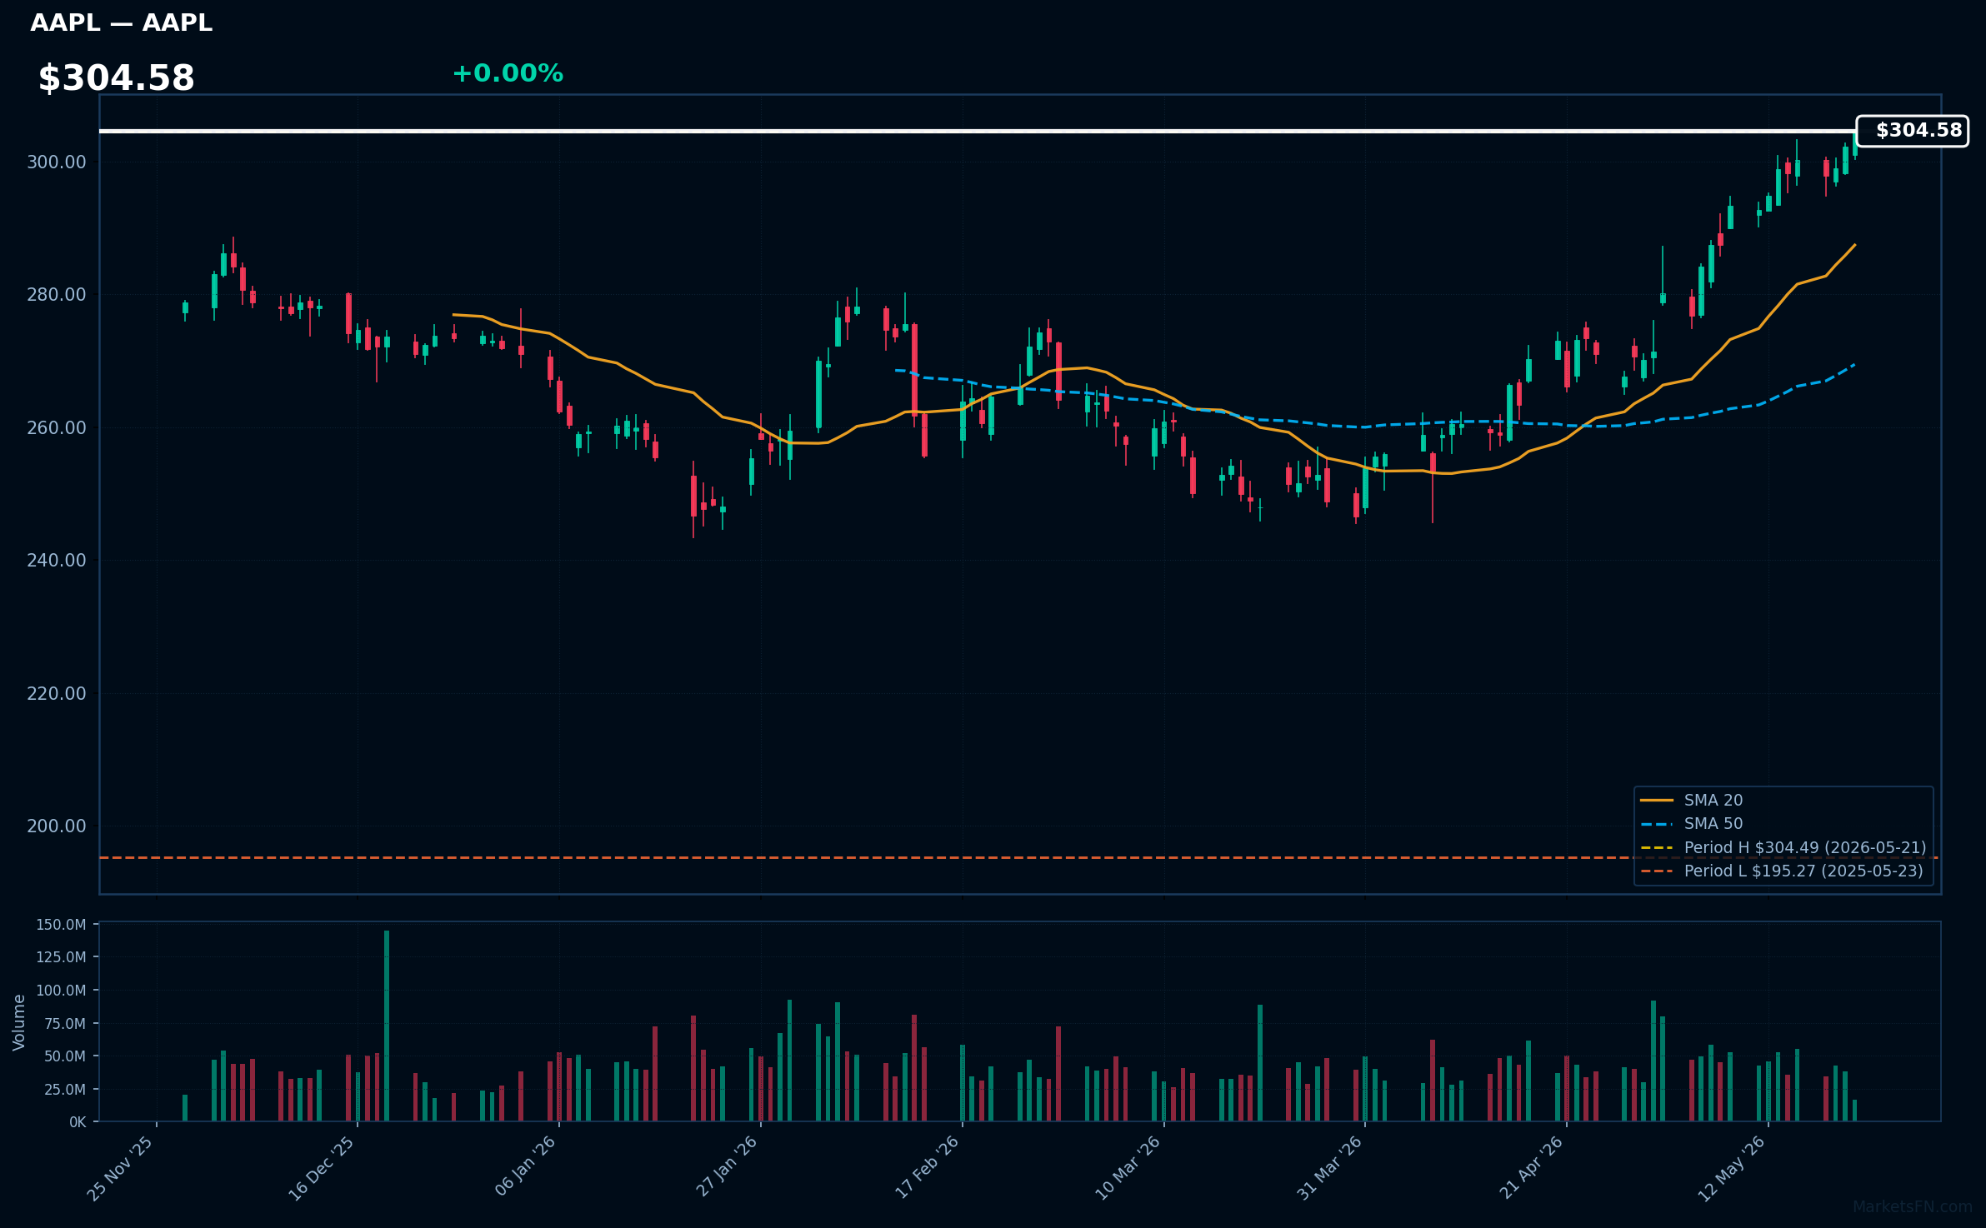Select Period H $304.49 legend entry

[x=1783, y=847]
